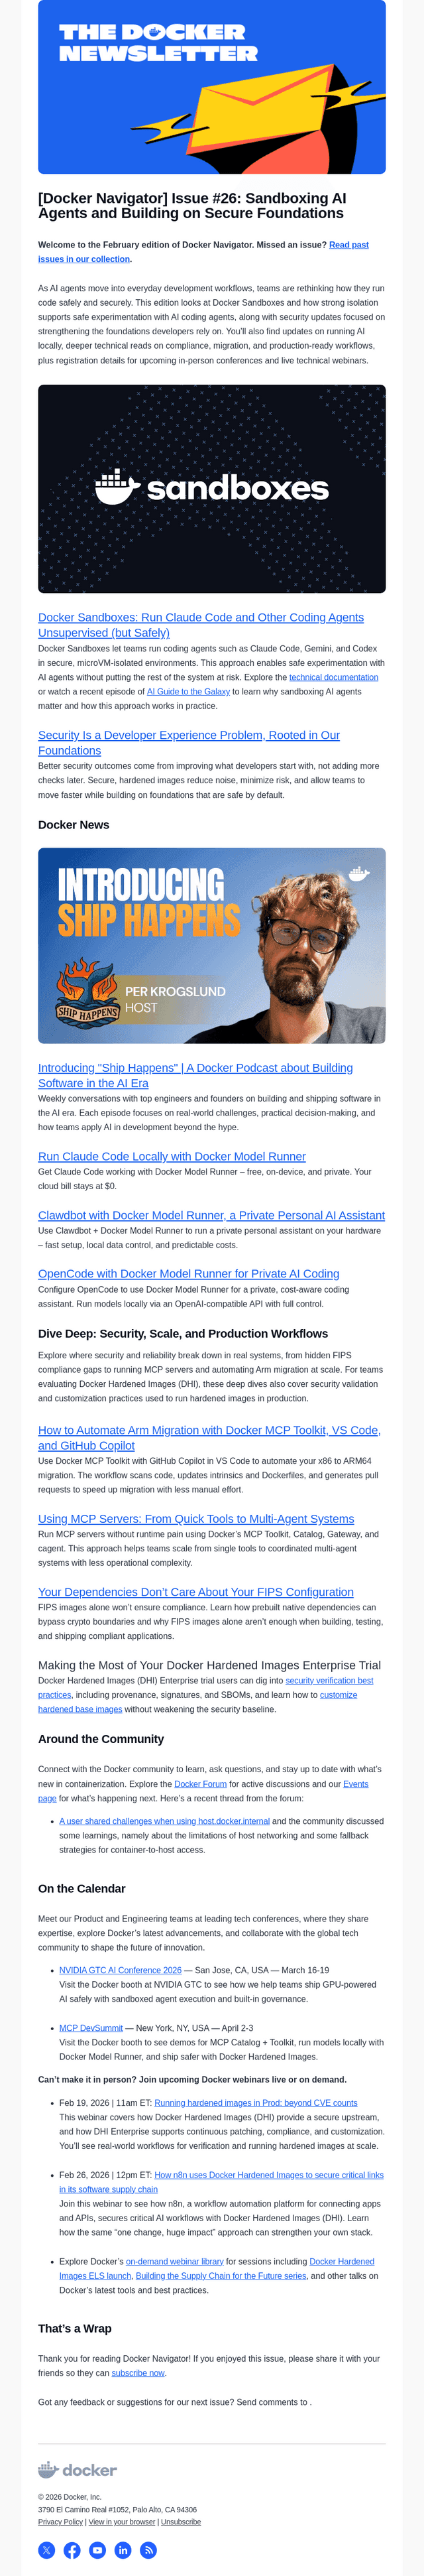The height and width of the screenshot is (2576, 424).
Task: Open the LinkedIn social icon
Action: (123, 2550)
